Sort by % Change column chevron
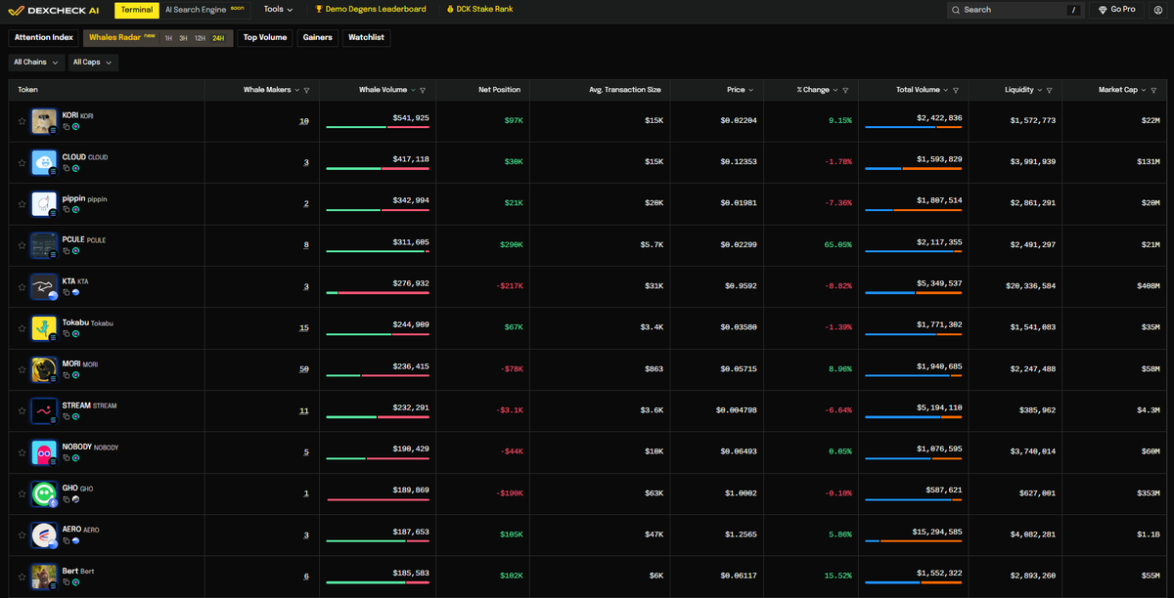The image size is (1174, 598). [835, 90]
